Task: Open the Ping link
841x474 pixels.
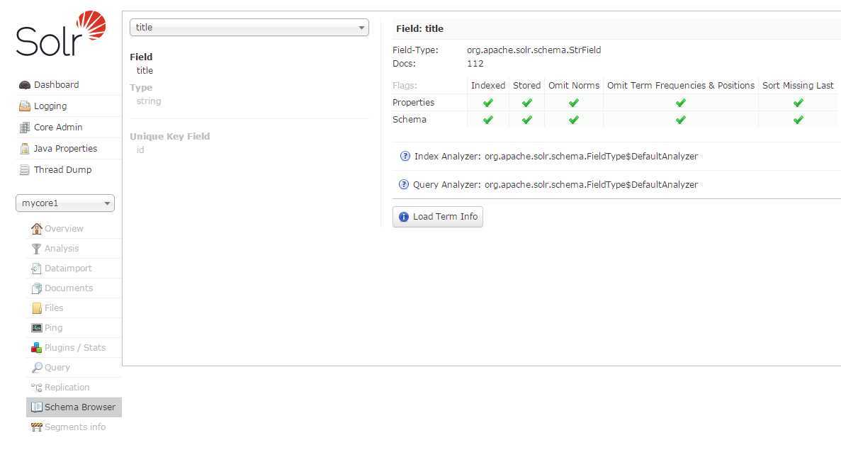Action: 54,327
